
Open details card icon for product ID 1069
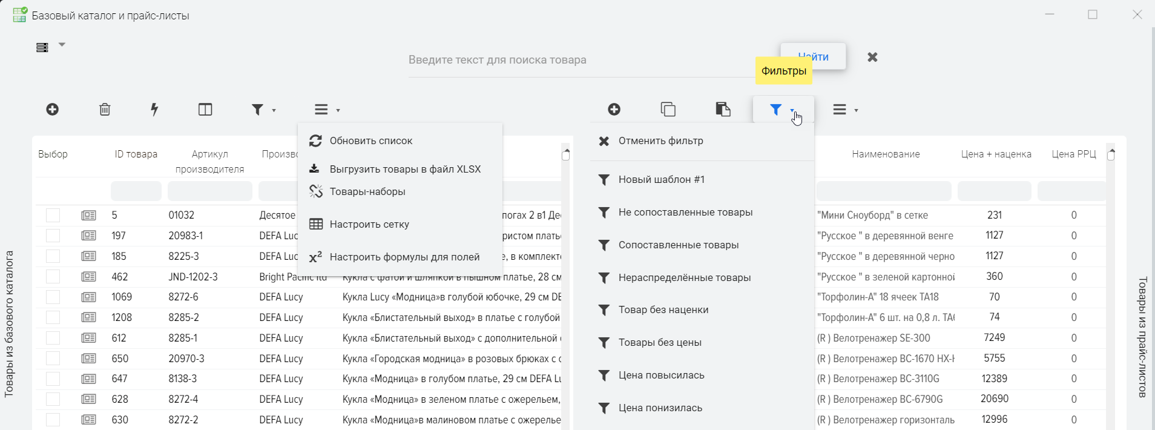[88, 297]
